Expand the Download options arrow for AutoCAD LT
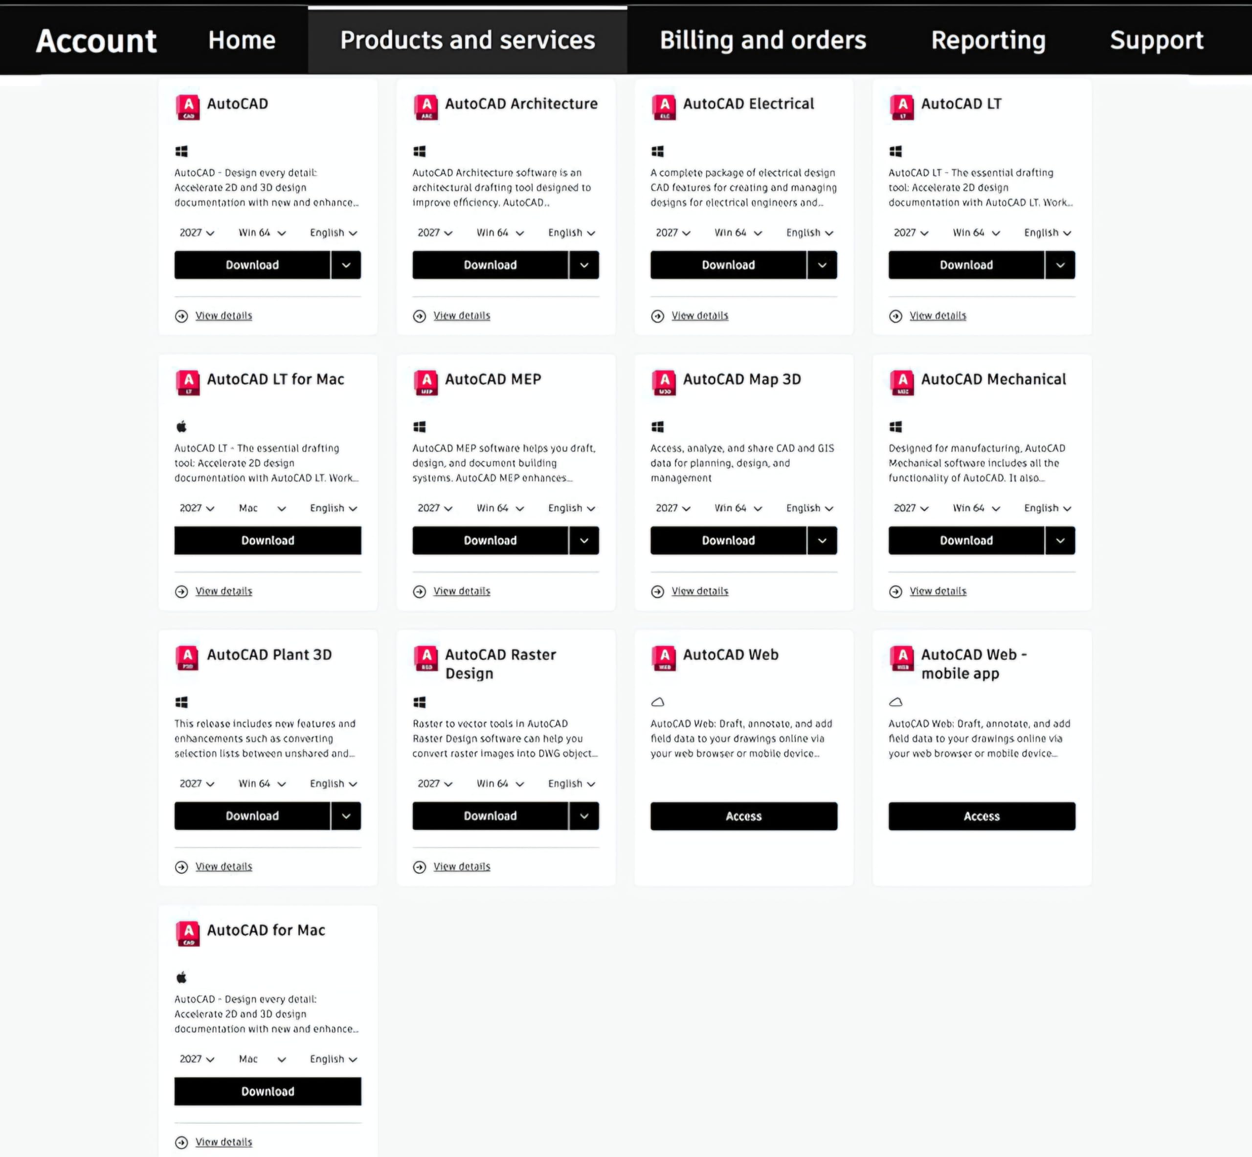Image resolution: width=1252 pixels, height=1157 pixels. (1060, 265)
